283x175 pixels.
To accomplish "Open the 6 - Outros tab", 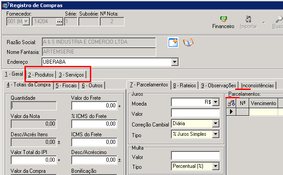I will (92, 85).
